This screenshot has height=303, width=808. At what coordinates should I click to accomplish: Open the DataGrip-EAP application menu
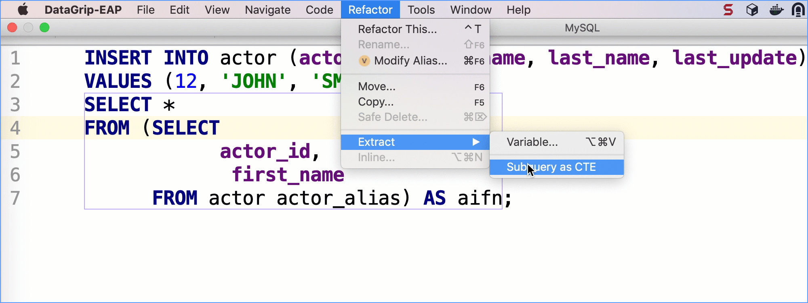click(83, 10)
